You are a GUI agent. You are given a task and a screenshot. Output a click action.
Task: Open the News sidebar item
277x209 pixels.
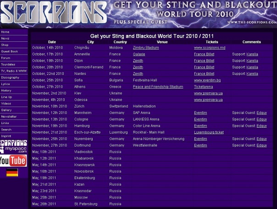pyautogui.click(x=5, y=39)
